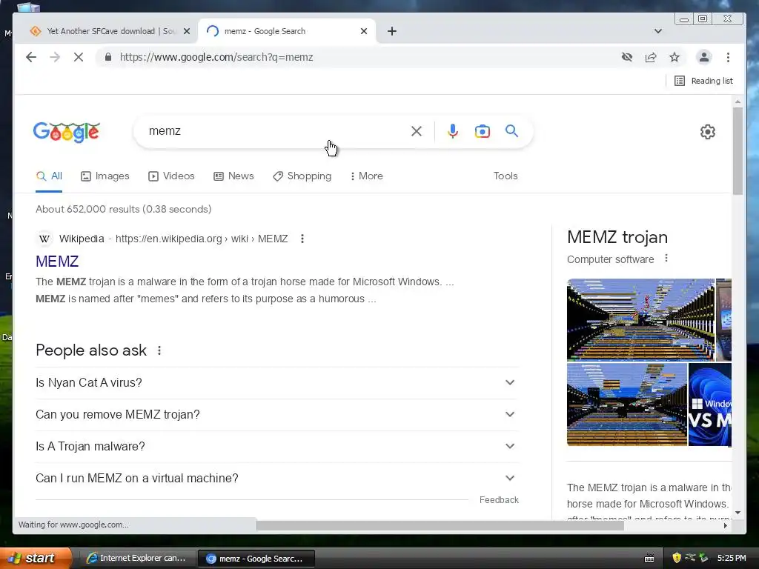Screen dimensions: 759x569
Task: Expand "Is A Trojan malware?"
Action: (277, 447)
